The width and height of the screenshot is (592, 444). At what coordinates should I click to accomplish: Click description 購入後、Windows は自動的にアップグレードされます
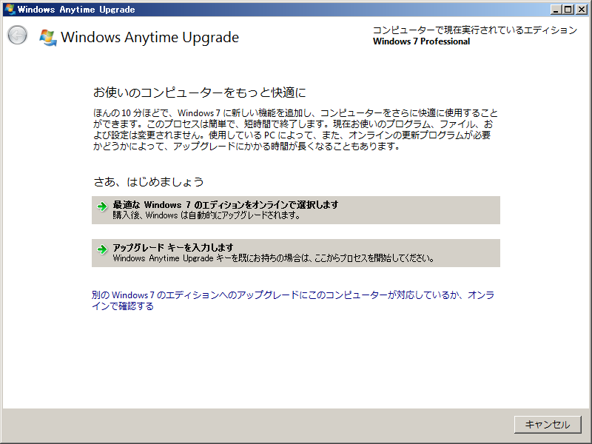tap(206, 215)
